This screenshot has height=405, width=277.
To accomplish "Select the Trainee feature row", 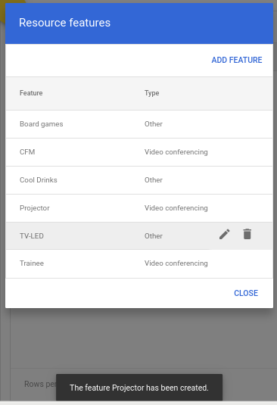I will 139,263.
